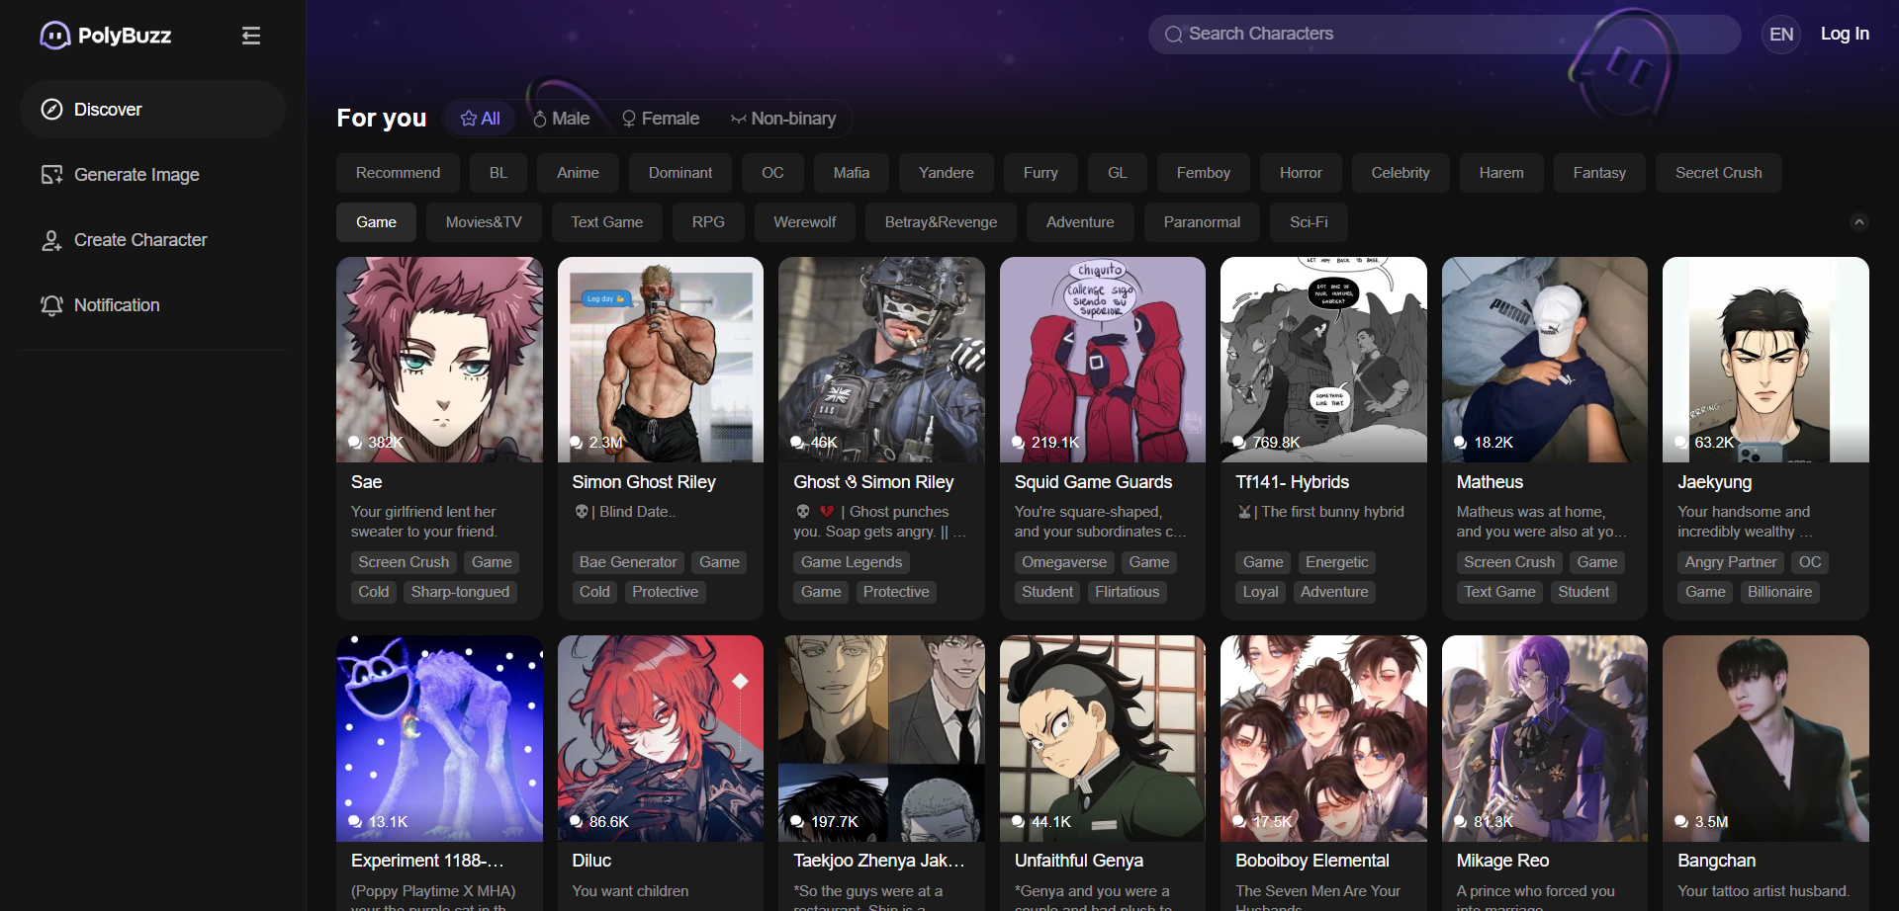Select the Yandere category tab
Screen dimensions: 1899x911
pyautogui.click(x=947, y=173)
